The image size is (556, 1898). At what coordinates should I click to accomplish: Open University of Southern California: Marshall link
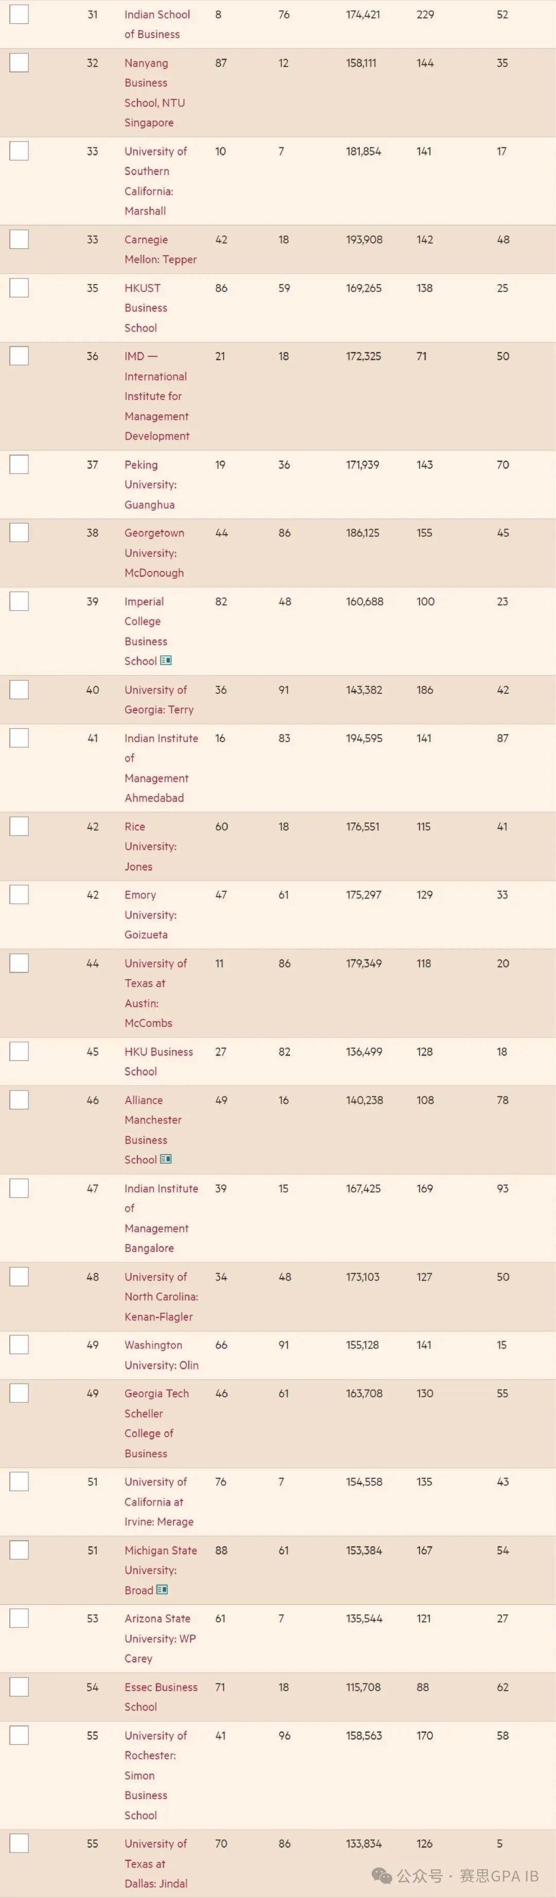tap(155, 181)
